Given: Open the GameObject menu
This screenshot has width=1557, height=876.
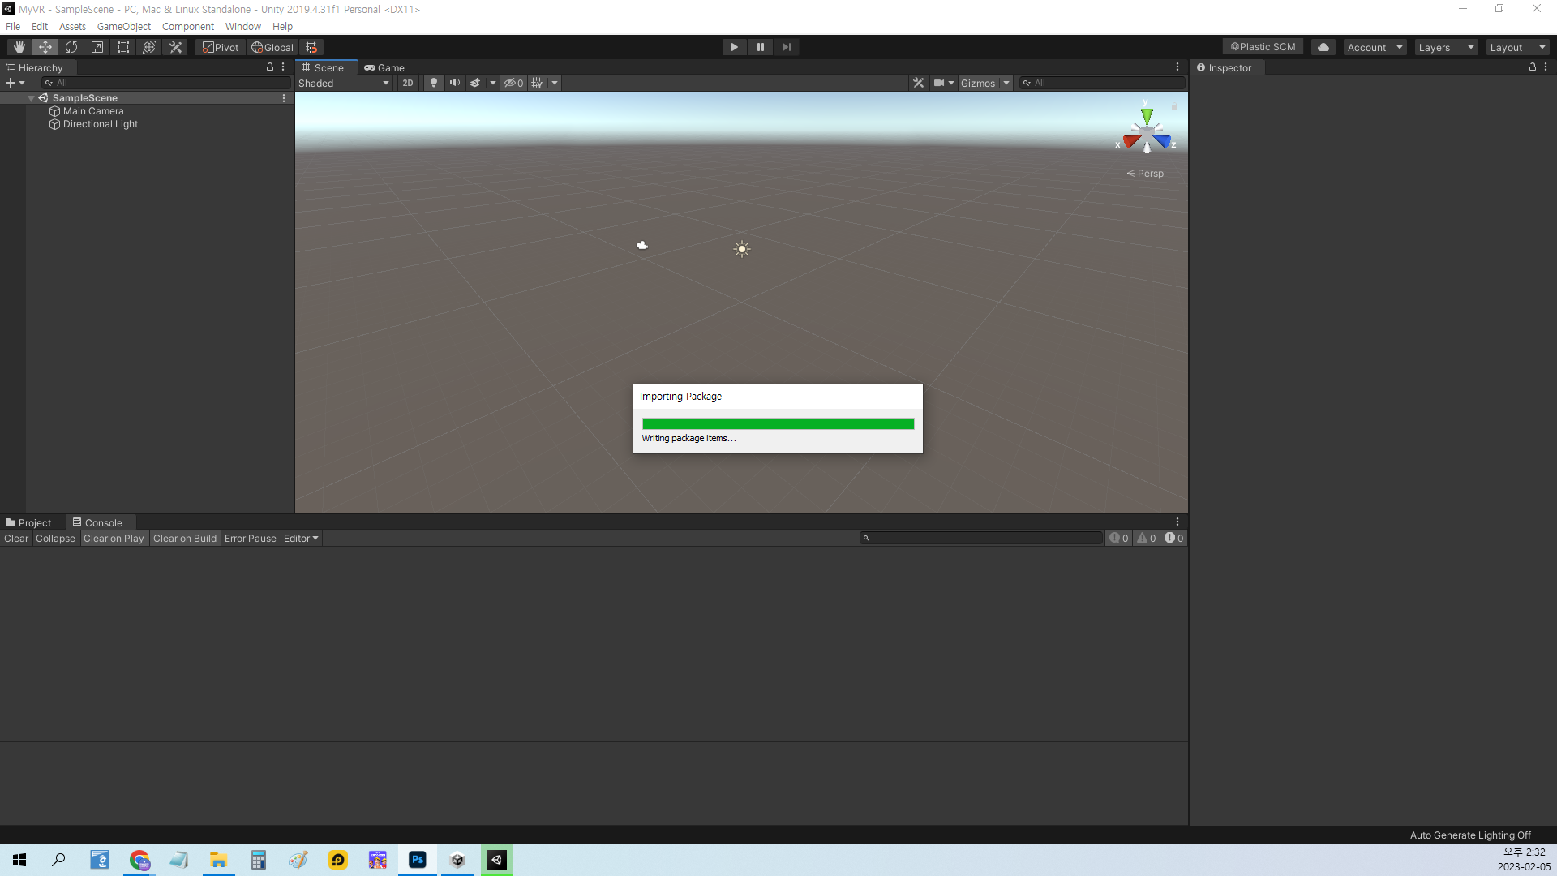Looking at the screenshot, I should pos(123,27).
